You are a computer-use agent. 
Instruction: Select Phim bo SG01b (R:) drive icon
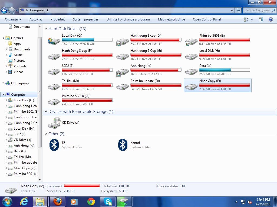pos(54,102)
